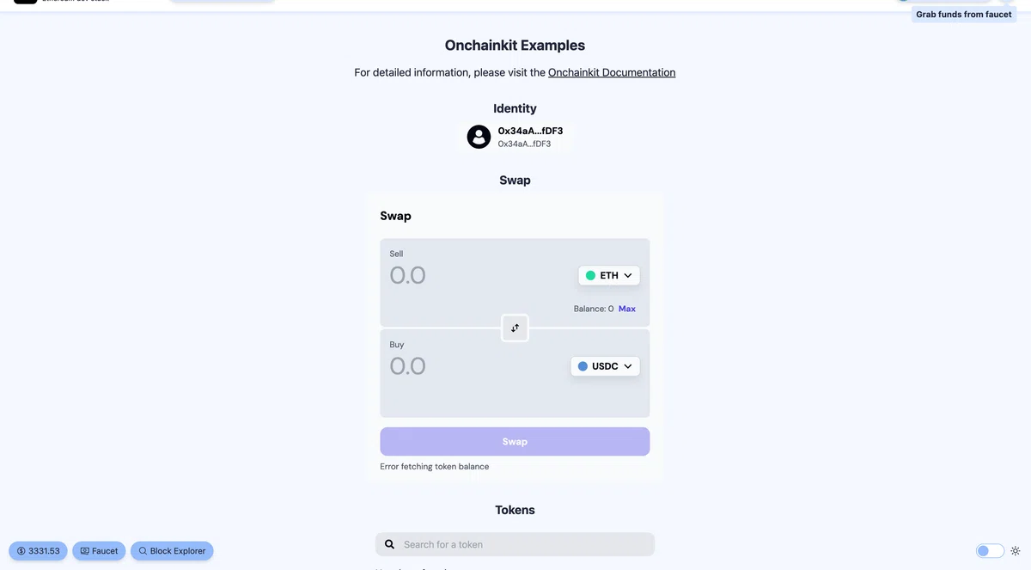Click the dollar price badge 3331.53
This screenshot has height=570, width=1031.
[x=38, y=551]
